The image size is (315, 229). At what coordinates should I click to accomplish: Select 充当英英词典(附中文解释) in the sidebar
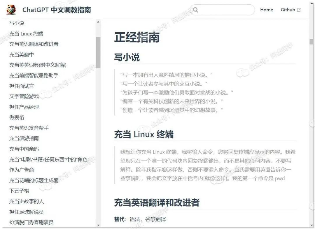(x=38, y=65)
